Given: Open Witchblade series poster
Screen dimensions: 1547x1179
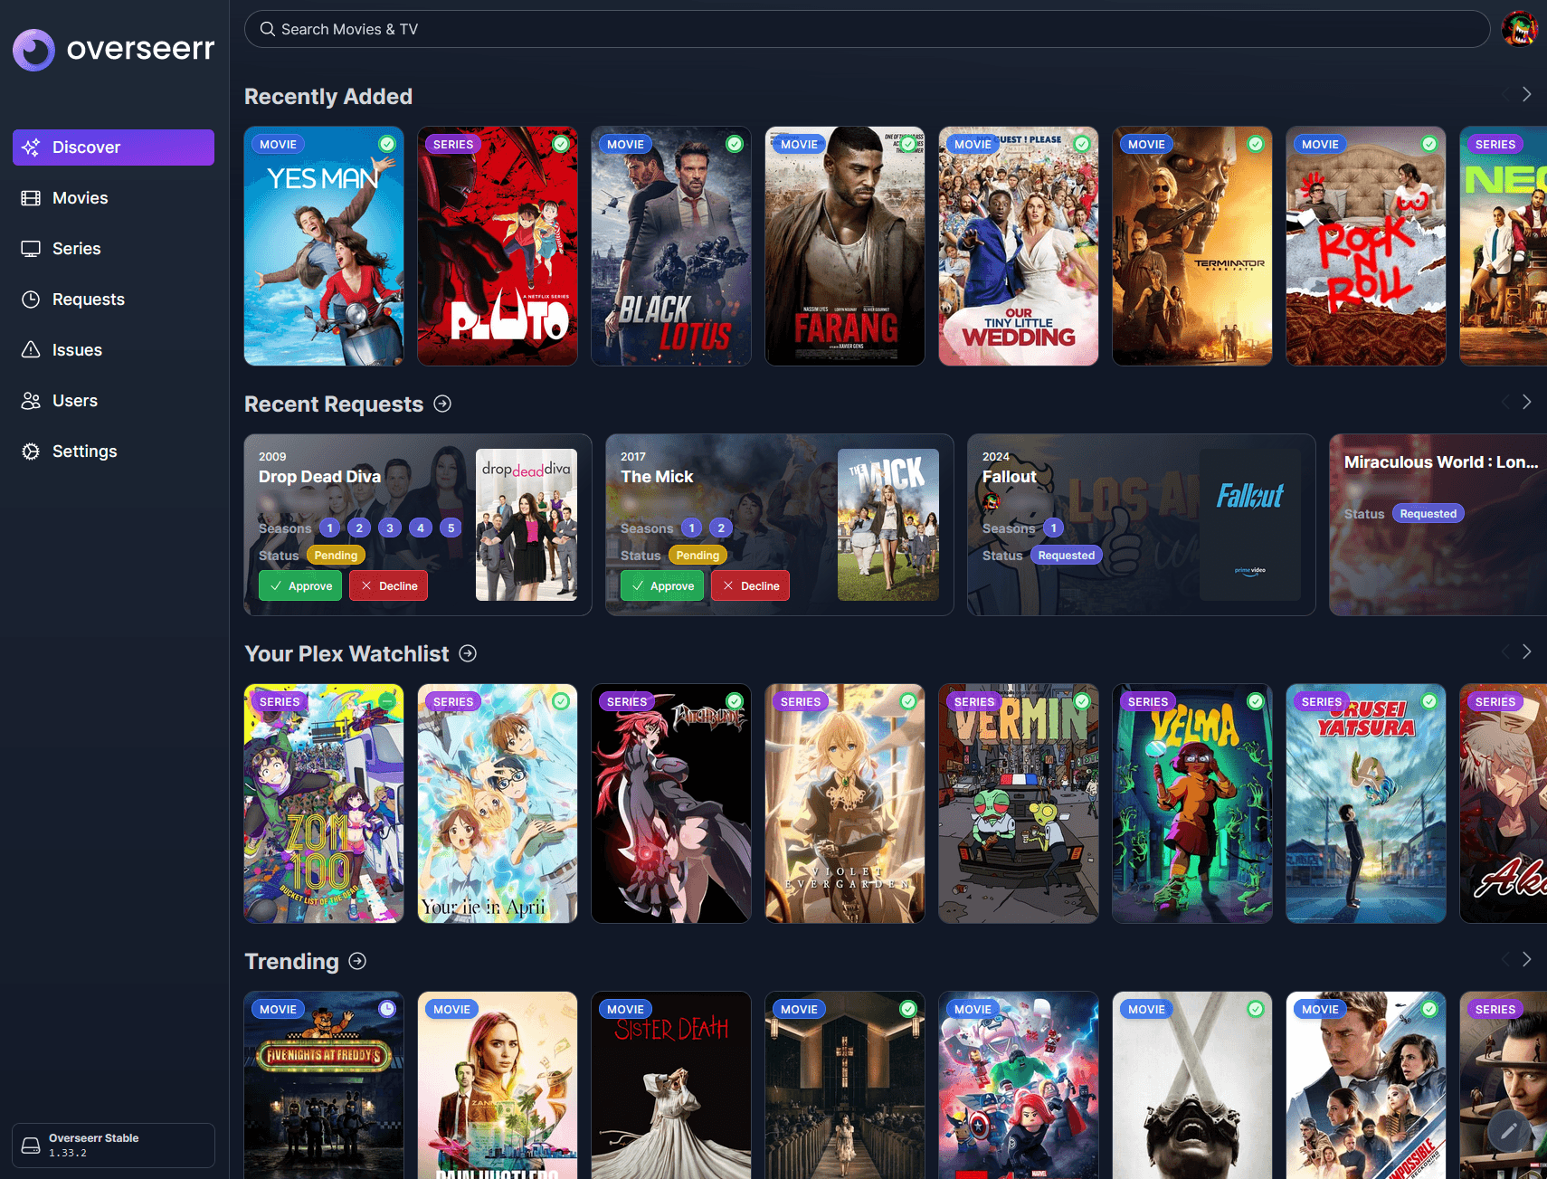Looking at the screenshot, I should (x=671, y=803).
